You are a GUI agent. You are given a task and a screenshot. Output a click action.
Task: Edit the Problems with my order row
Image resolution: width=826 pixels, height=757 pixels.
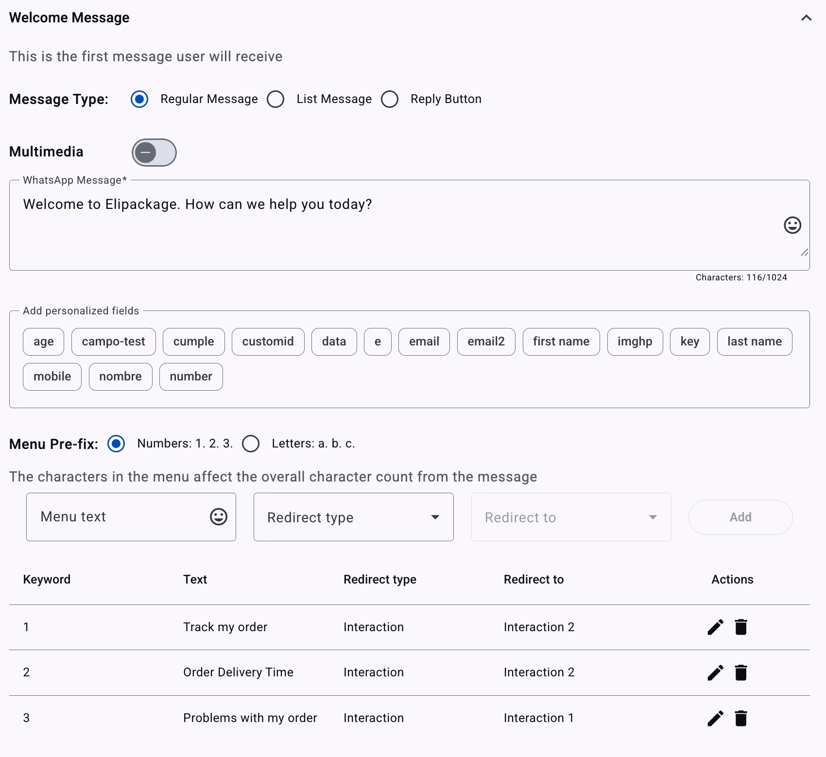[715, 718]
